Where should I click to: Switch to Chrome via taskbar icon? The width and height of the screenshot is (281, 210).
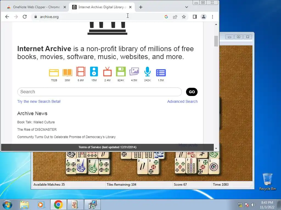[x=58, y=205]
